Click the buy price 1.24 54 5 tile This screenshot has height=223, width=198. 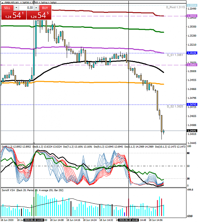coord(39,15)
